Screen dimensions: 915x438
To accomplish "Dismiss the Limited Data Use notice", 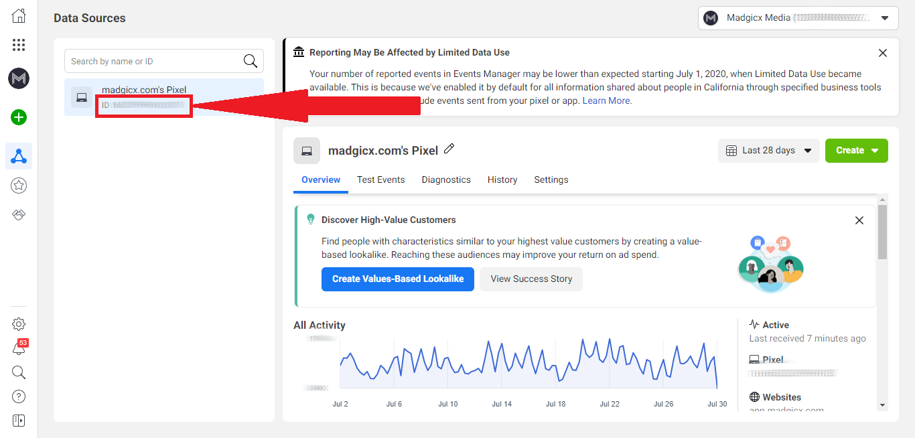I will click(883, 53).
